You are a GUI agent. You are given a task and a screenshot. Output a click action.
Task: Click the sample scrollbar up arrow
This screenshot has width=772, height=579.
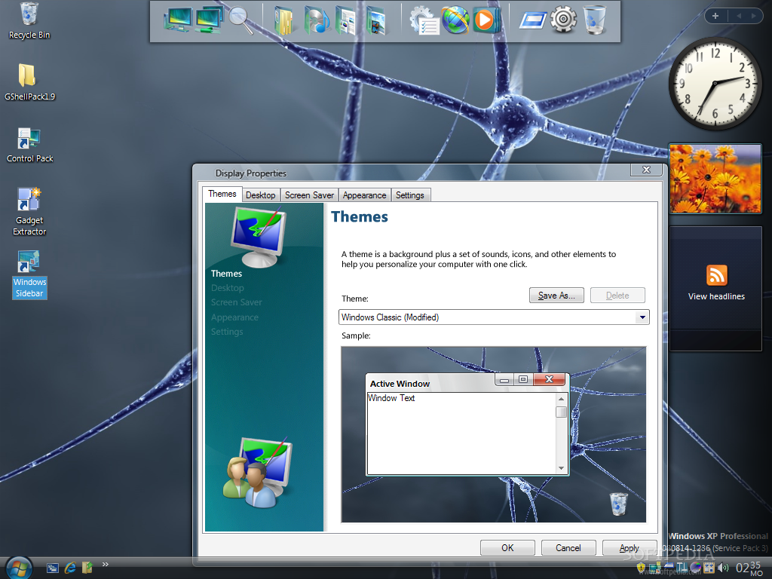click(561, 399)
